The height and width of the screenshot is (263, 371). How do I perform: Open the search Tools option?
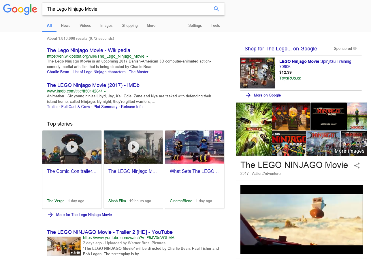[x=215, y=25]
